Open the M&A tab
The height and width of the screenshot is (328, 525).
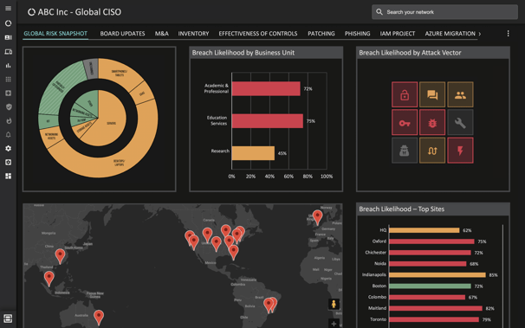[162, 34]
